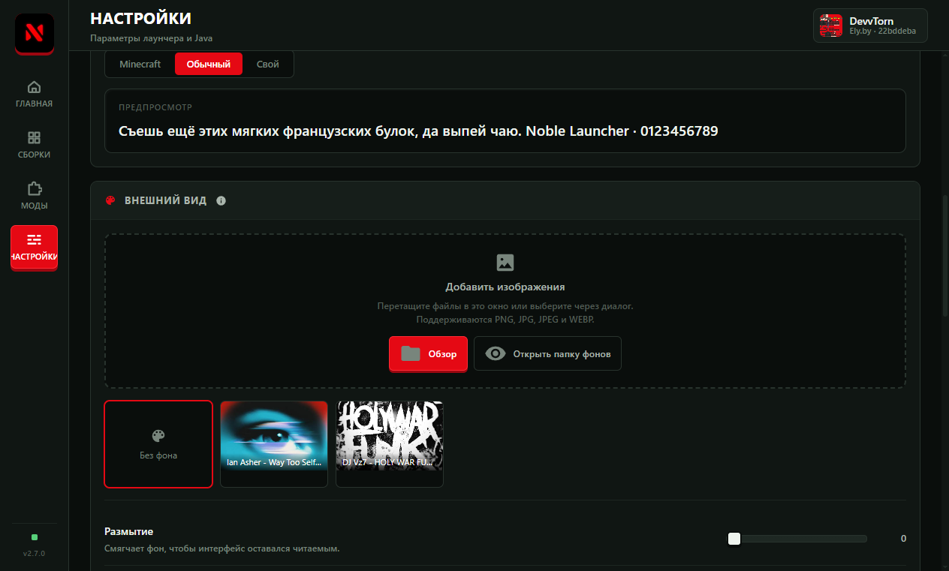Choose the Minecraft font option
Screen dimensions: 949x571
coord(140,64)
